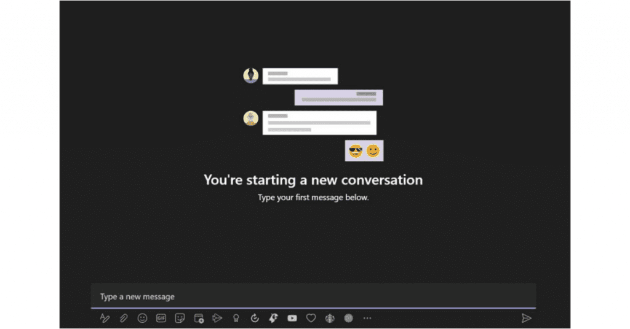The image size is (630, 329).
Task: Click the second avatar in the chat illustration
Action: 251,118
